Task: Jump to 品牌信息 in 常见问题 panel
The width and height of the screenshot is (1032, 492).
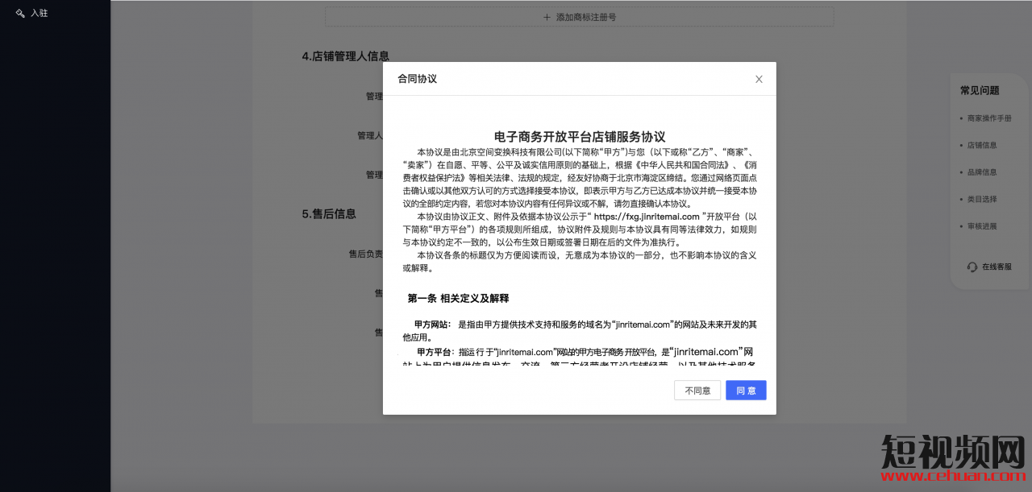Action: (x=982, y=172)
